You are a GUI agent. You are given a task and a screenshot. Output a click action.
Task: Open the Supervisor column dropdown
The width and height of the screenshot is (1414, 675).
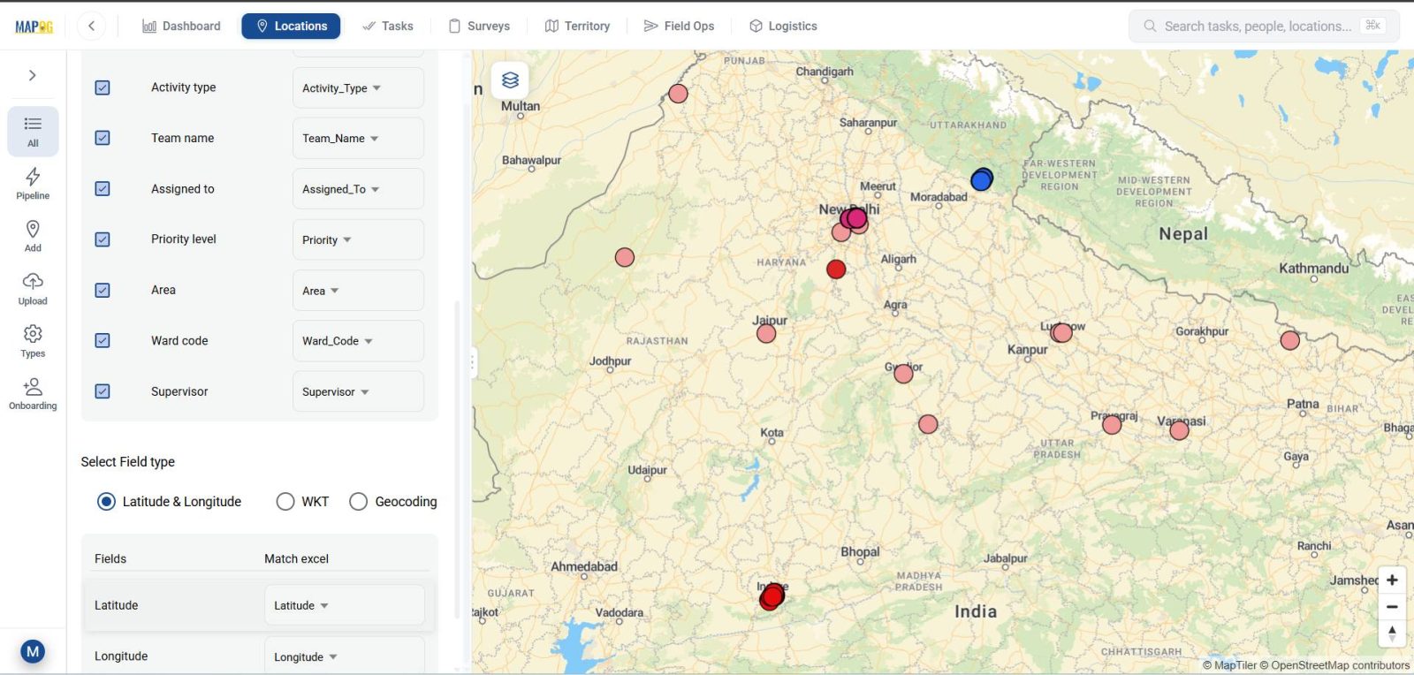(x=358, y=391)
